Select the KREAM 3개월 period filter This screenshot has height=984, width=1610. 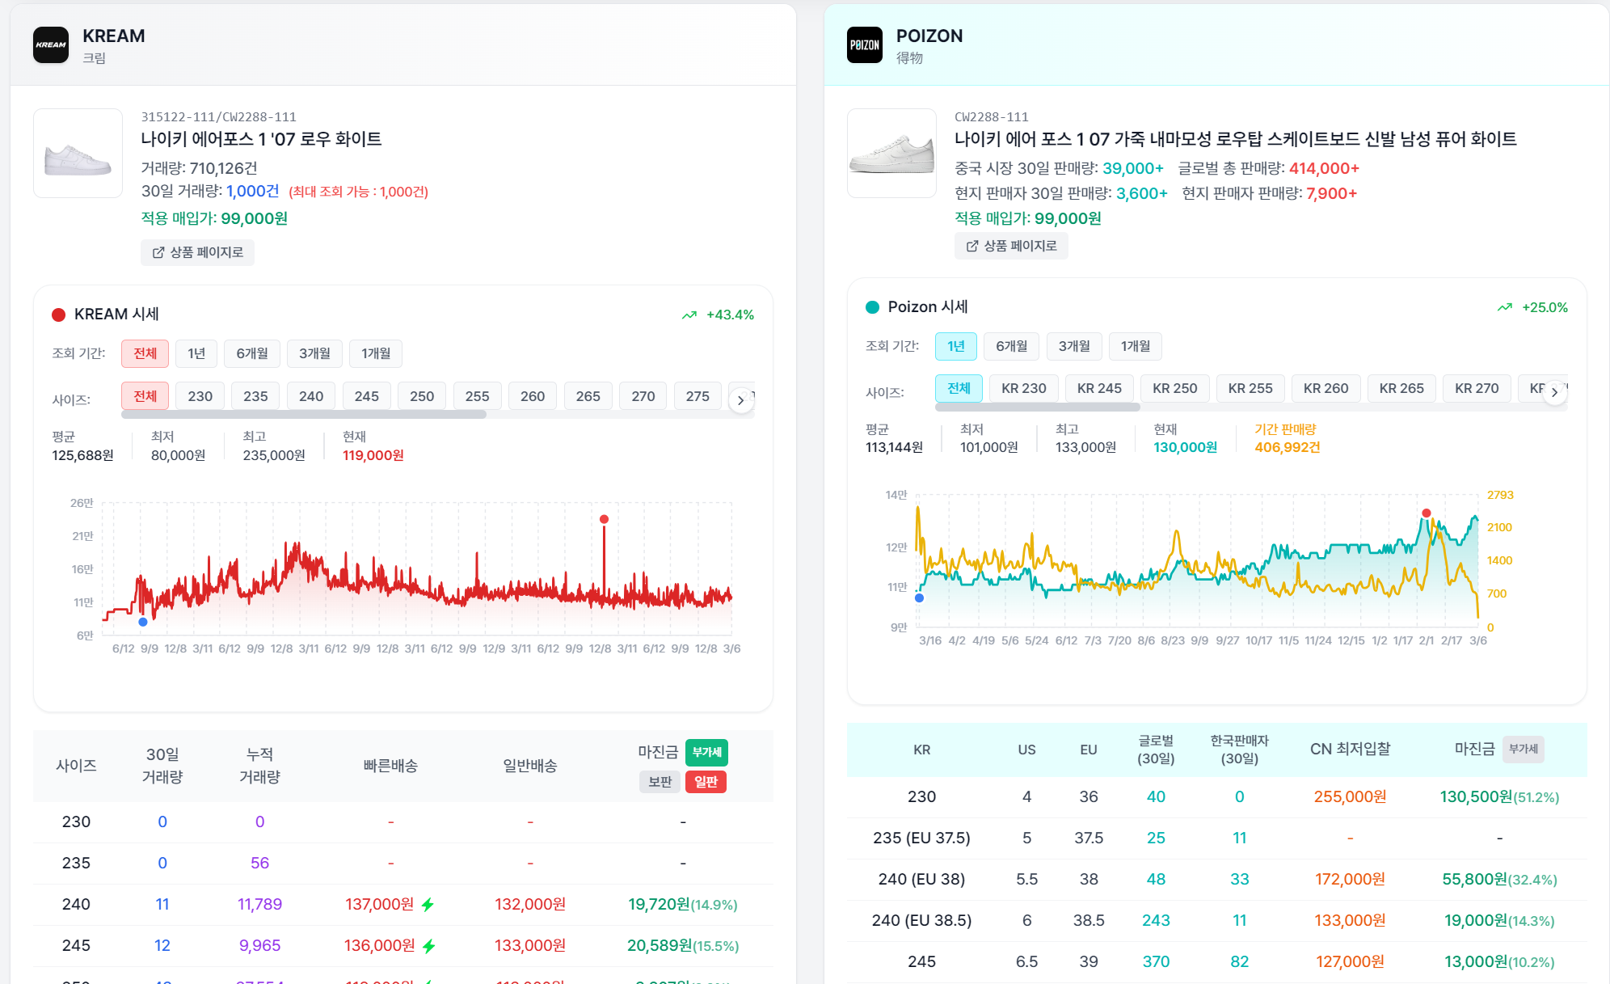click(x=315, y=353)
